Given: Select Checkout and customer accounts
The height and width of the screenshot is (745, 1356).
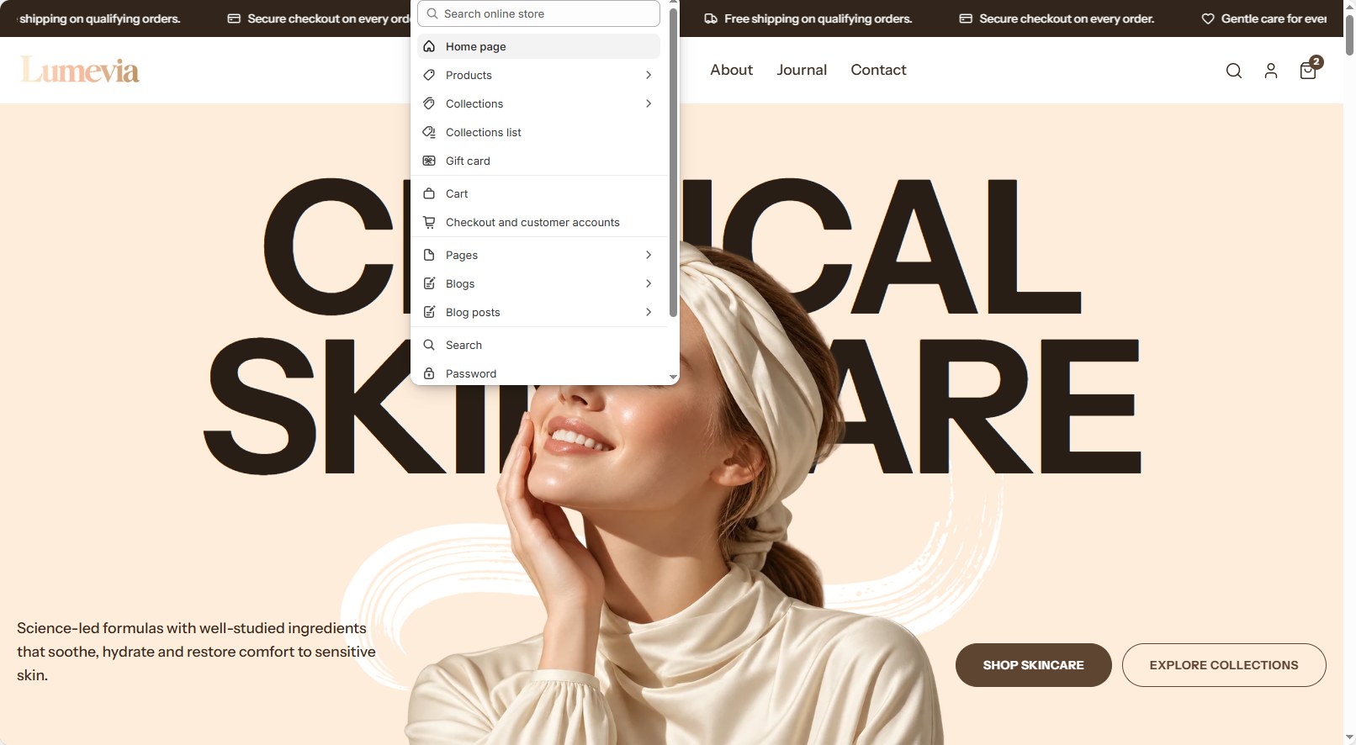Looking at the screenshot, I should [x=538, y=222].
